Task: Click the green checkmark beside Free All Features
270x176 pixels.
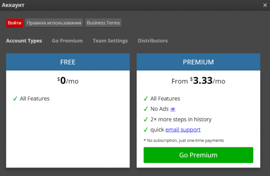Action: pyautogui.click(x=15, y=99)
